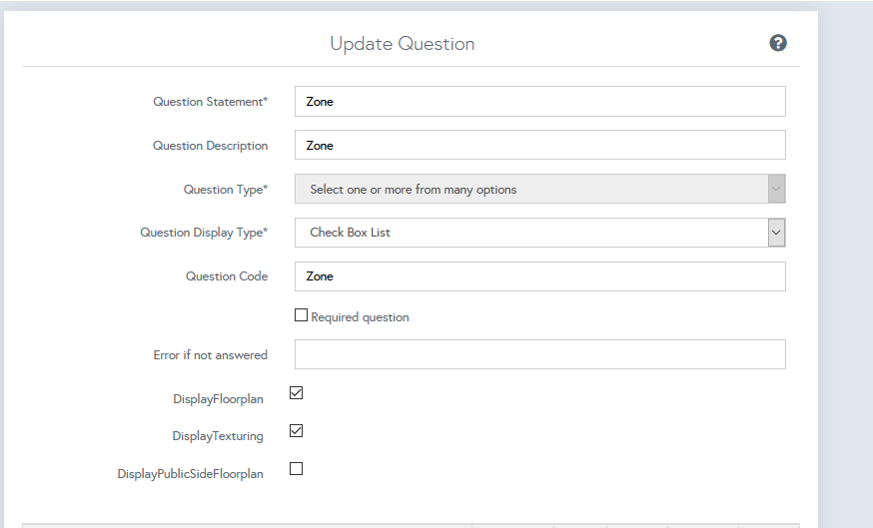Viewport: 873px width, 528px height.
Task: Click the "Question Display Type*" label
Action: pos(204,233)
